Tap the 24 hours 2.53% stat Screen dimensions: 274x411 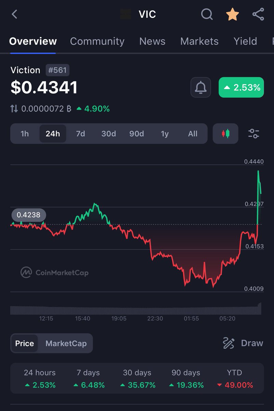40,379
